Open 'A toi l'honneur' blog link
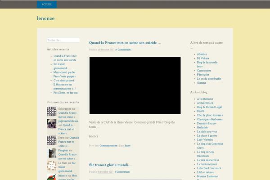 (x=205, y=99)
